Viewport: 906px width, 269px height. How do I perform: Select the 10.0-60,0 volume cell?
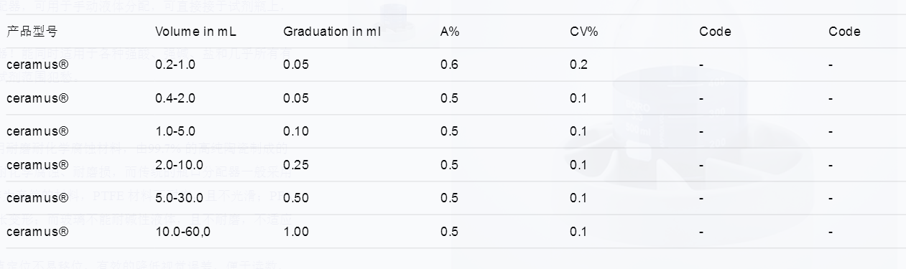[182, 232]
